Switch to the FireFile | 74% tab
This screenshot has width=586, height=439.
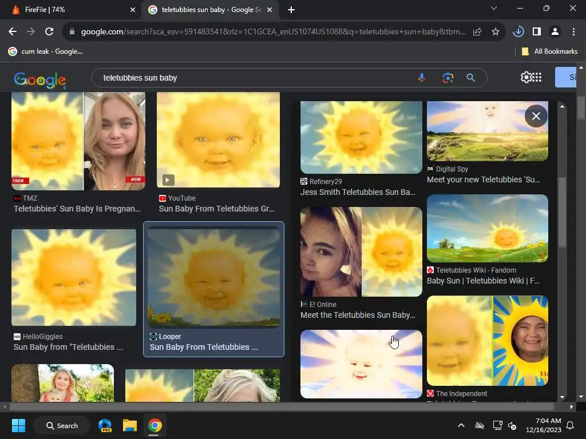pos(71,10)
